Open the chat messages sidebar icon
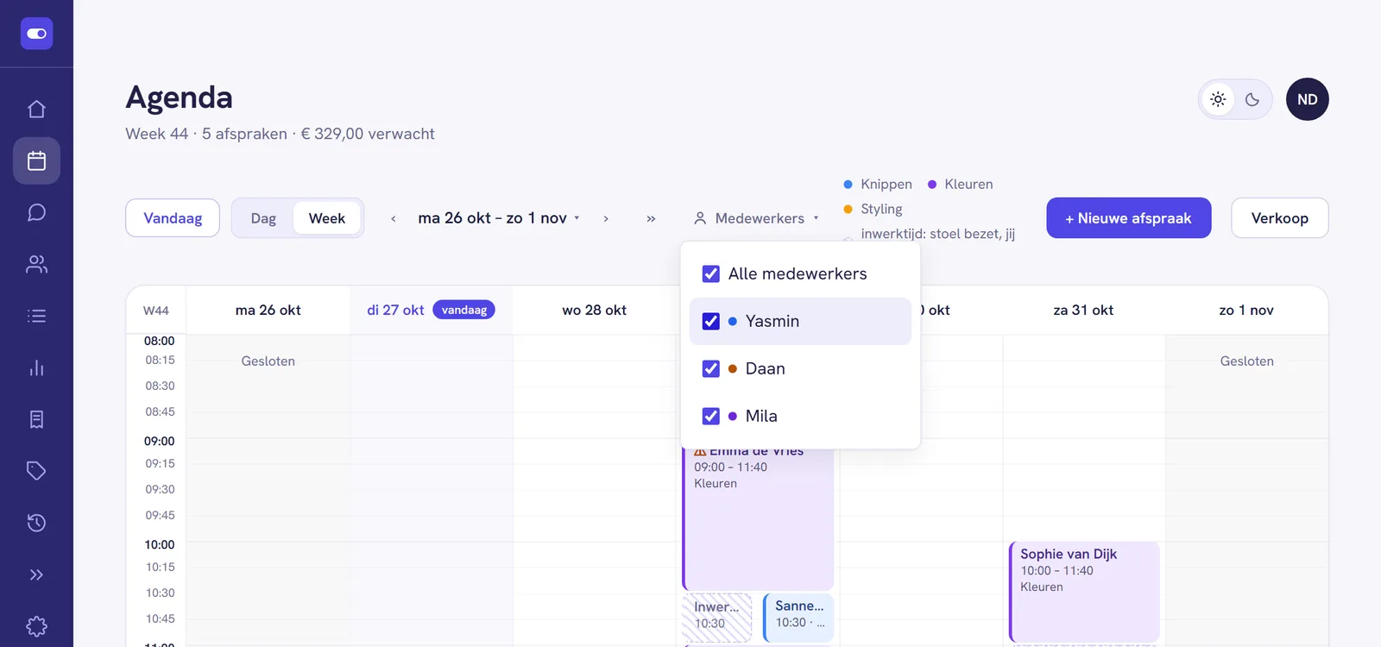 36,212
